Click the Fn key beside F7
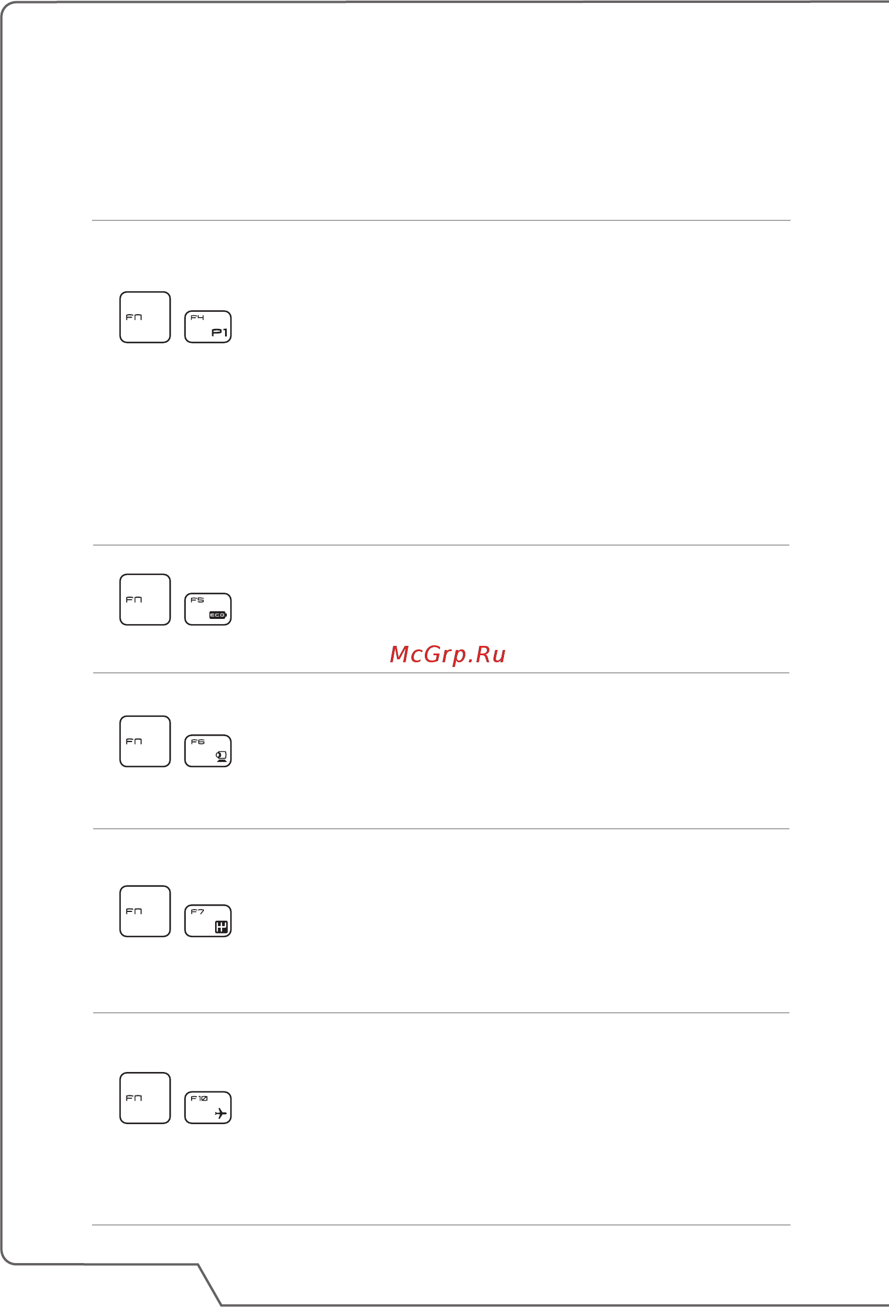Viewport: 889px width, 1307px height. click(145, 911)
